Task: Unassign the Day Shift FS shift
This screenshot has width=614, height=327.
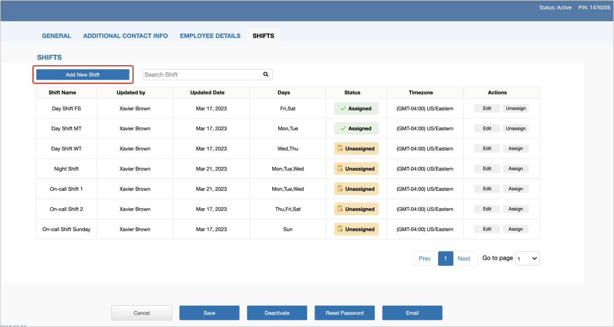Action: click(x=516, y=109)
